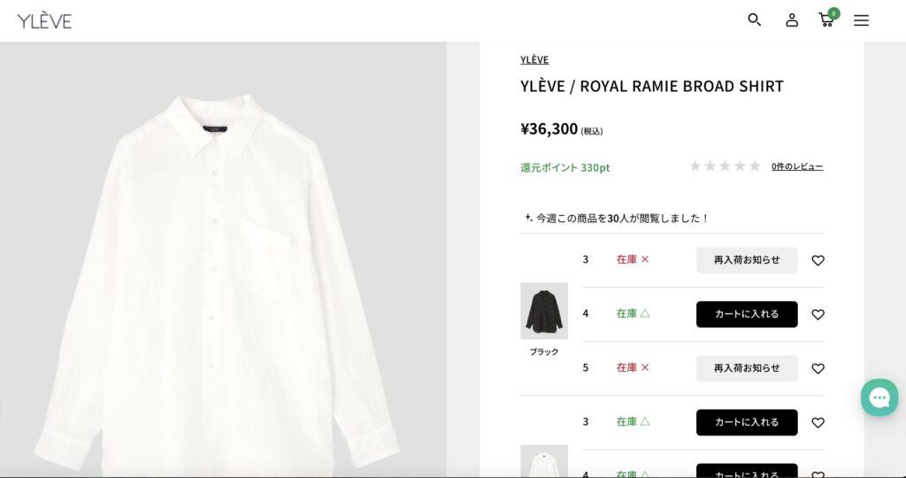Click the YLÈVE logo in header

pyautogui.click(x=44, y=21)
